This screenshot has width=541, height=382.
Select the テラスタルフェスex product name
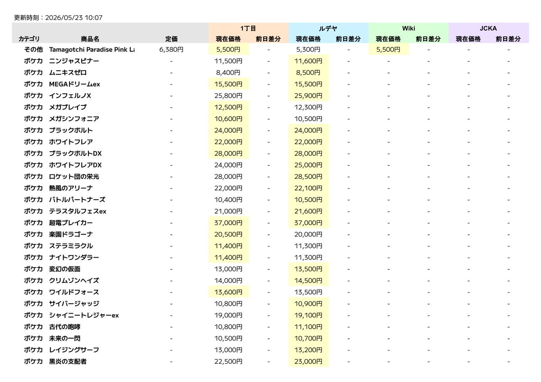(78, 211)
